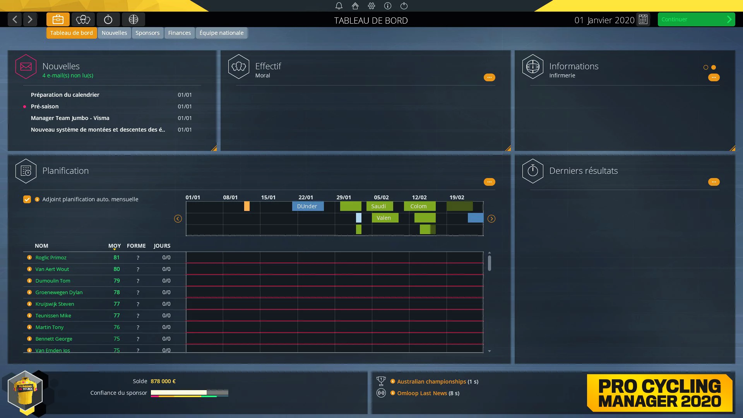Expand the Nouvelles panel corner handle
This screenshot has height=418, width=743.
tap(214, 148)
